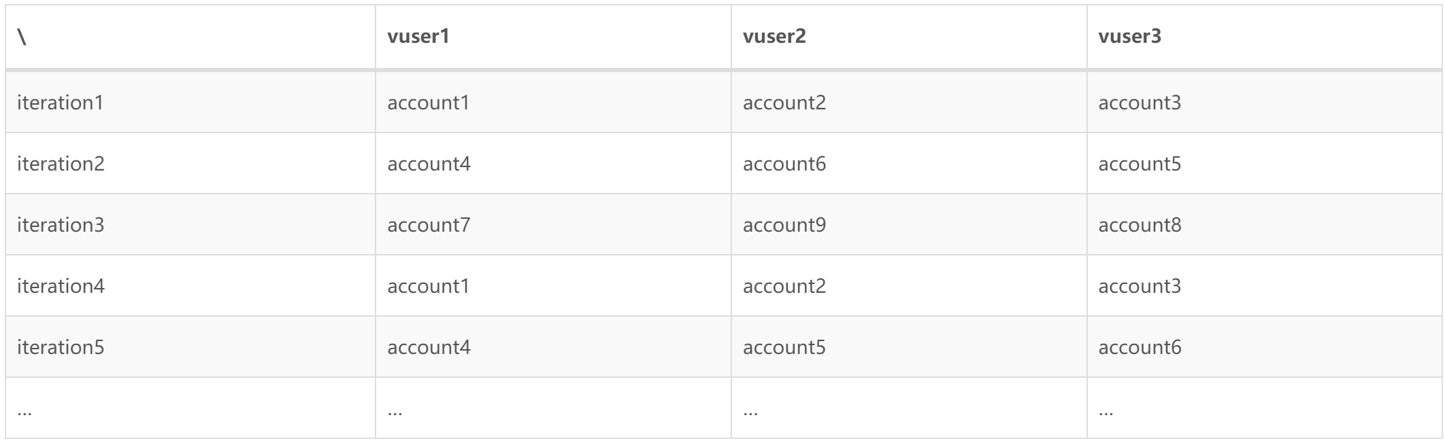Click the vuser1 column header

coord(418,37)
